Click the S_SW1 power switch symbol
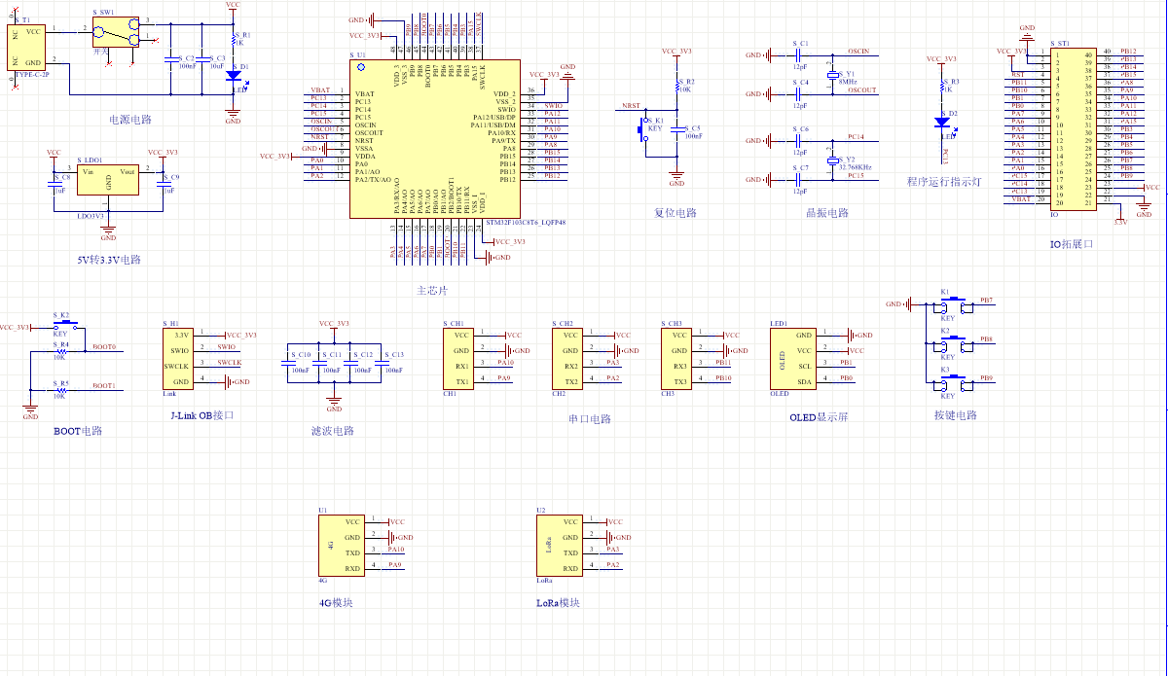The height and width of the screenshot is (676, 1168). 116,33
